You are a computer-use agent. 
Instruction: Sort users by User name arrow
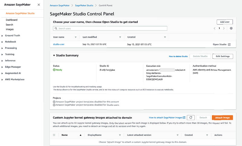[76, 37]
